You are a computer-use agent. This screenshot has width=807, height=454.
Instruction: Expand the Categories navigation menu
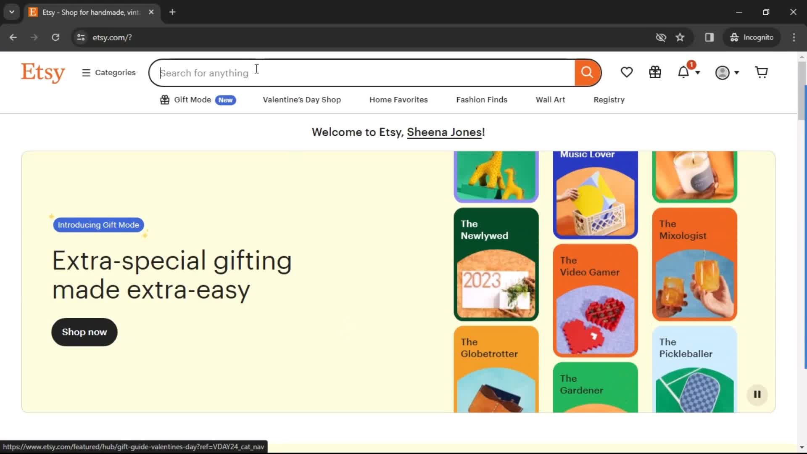[108, 72]
